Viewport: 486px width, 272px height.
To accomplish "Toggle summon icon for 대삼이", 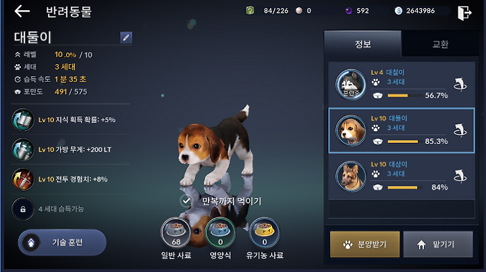I will [460, 176].
